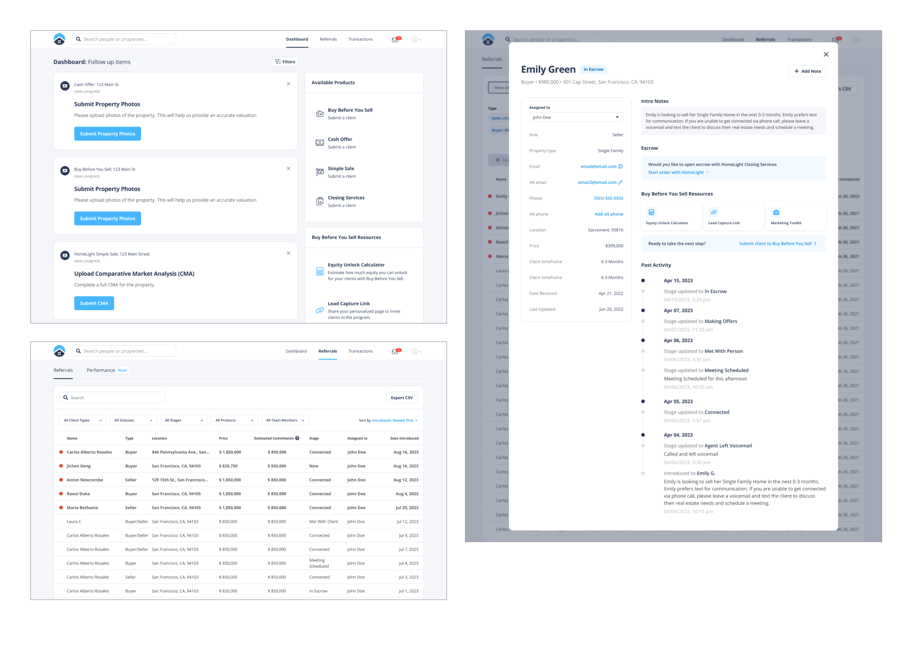Click the Lead Capture Link icon in modal
Screen dimensions: 912x657
pyautogui.click(x=713, y=212)
